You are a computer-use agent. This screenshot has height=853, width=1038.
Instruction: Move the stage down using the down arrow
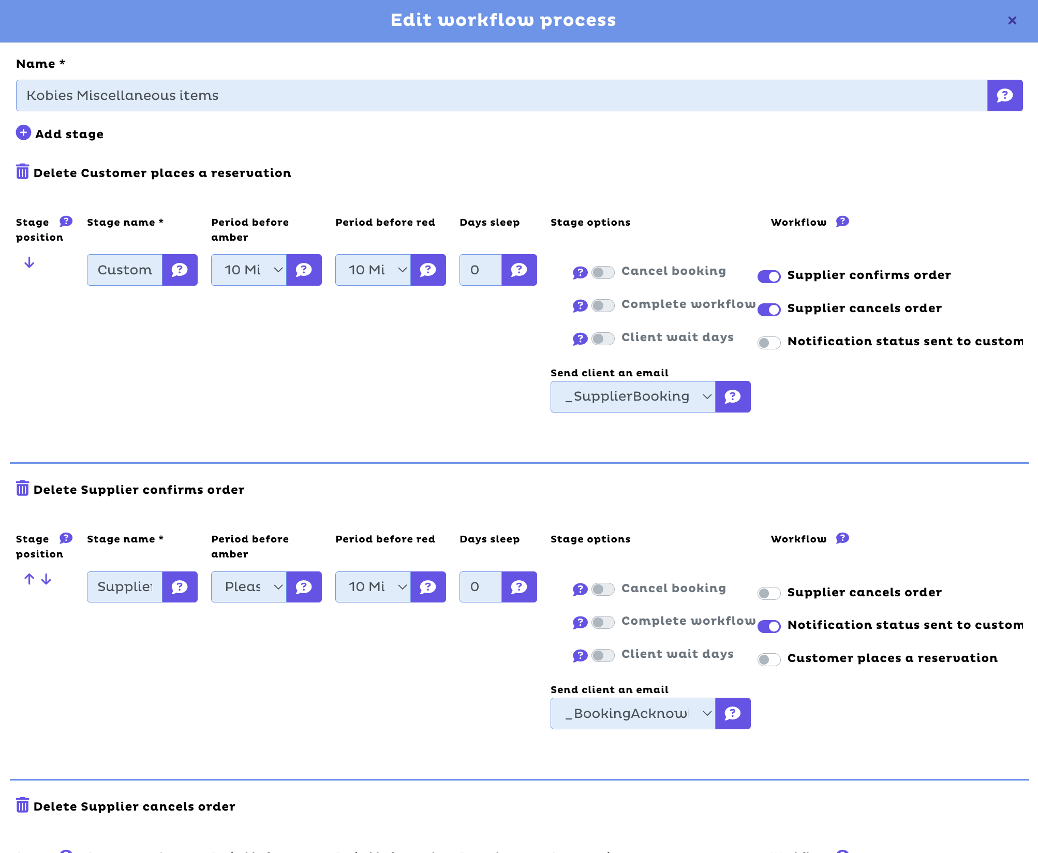click(29, 263)
